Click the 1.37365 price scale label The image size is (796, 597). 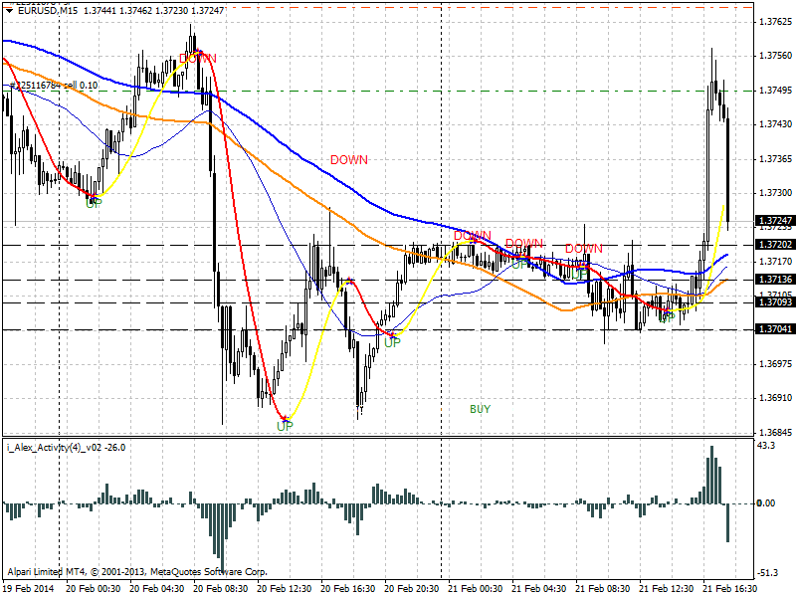click(x=775, y=159)
